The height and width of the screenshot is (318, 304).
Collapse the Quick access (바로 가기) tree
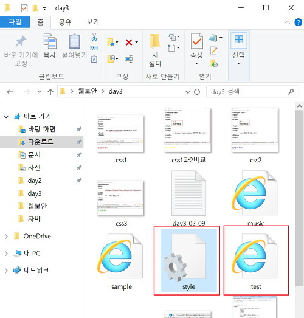point(6,117)
